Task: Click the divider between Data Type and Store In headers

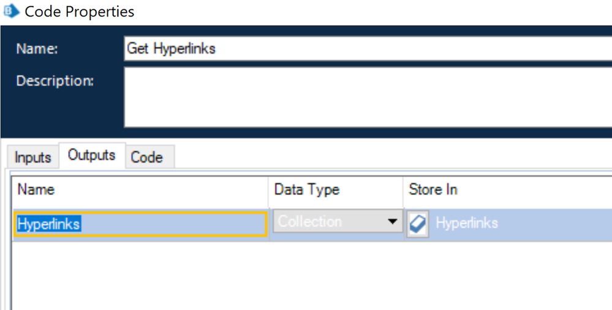Action: tap(402, 190)
